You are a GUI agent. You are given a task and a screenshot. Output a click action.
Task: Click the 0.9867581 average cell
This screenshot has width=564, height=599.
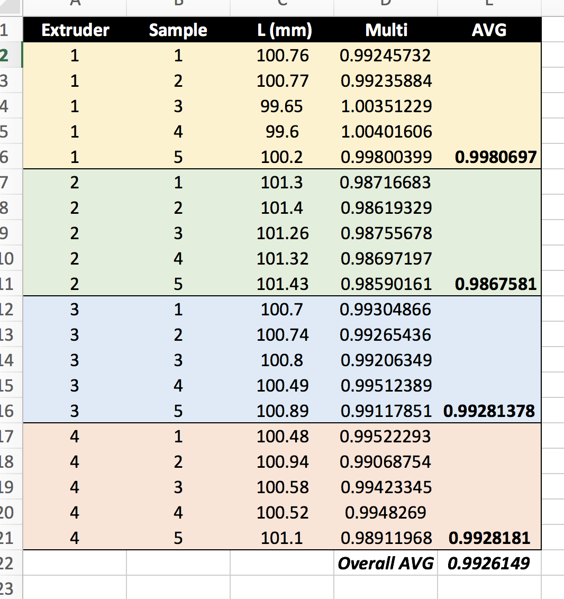click(x=496, y=284)
